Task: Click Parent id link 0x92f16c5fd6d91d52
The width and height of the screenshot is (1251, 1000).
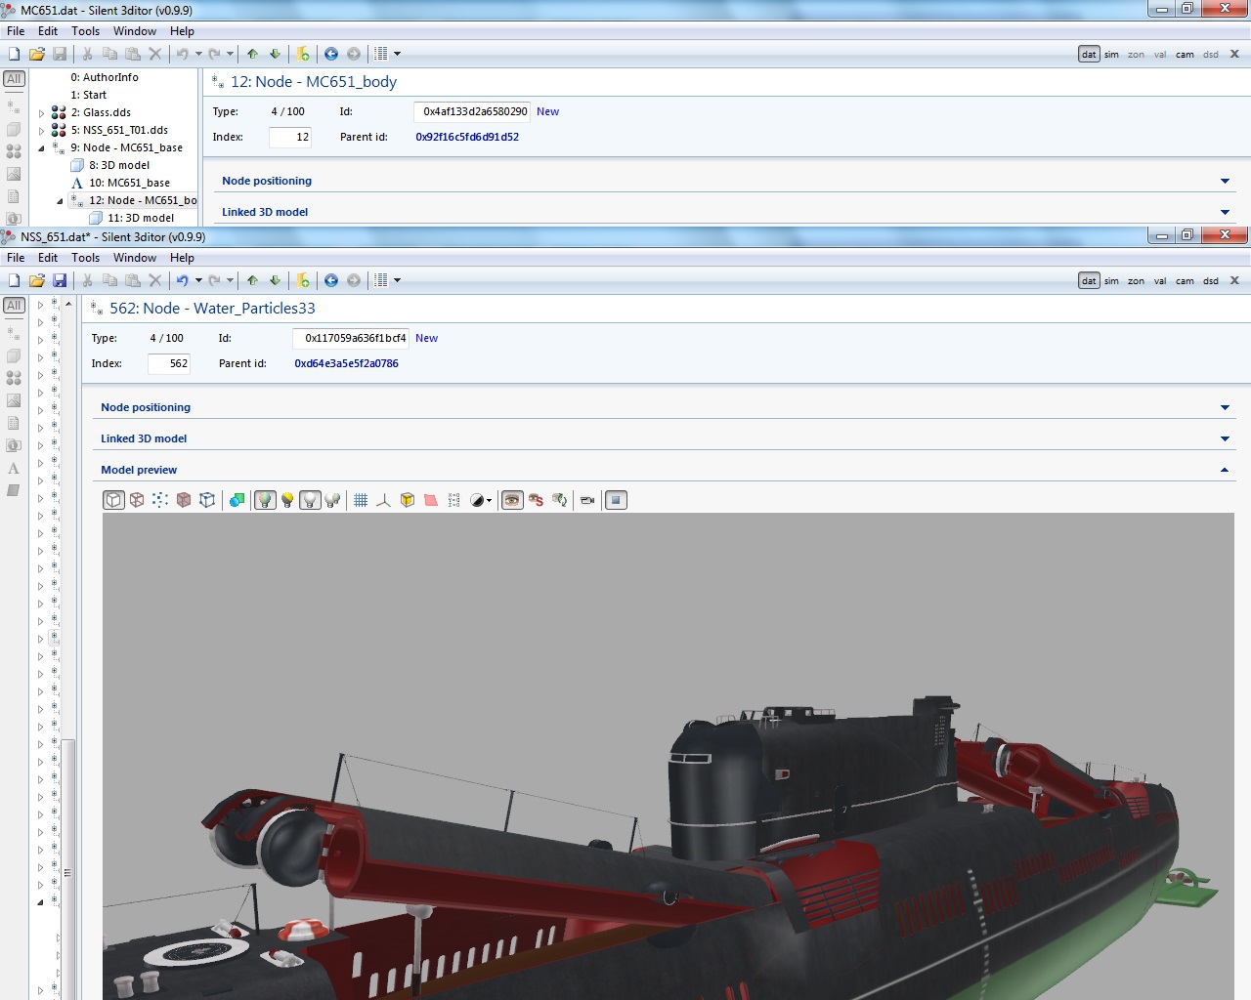Action: (x=467, y=137)
